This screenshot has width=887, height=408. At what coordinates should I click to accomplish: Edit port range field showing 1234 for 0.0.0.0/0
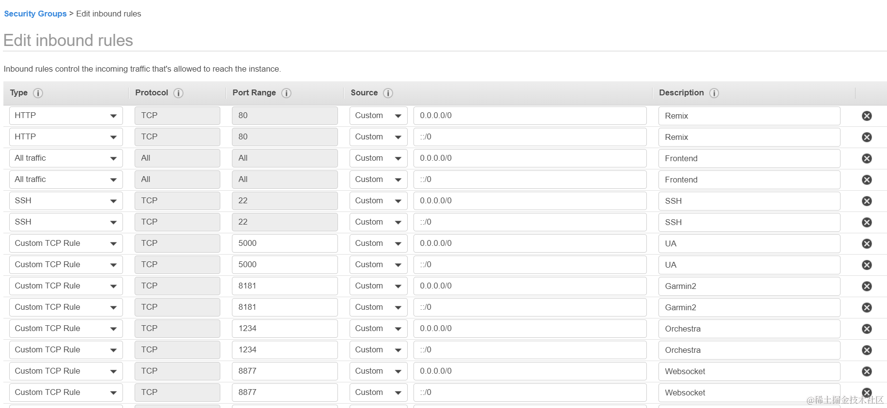(285, 329)
